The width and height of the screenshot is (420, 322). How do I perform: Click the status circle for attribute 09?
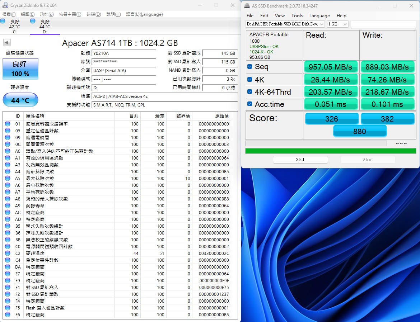[8, 137]
